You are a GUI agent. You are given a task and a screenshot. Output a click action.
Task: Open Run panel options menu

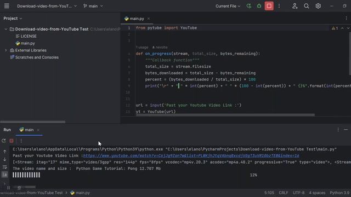coord(338,130)
